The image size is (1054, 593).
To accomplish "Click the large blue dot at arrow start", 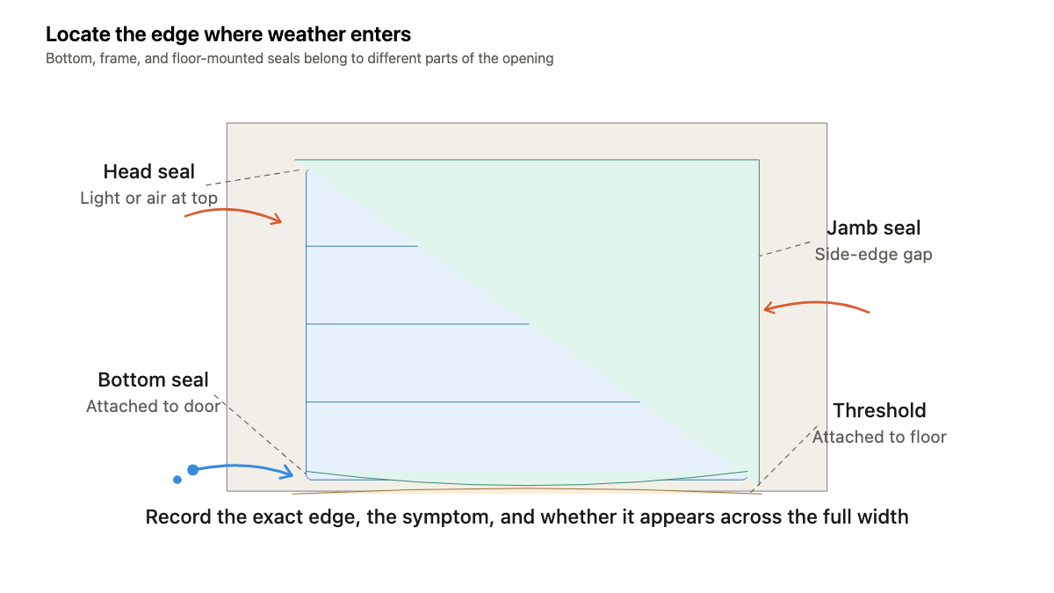I will click(192, 470).
